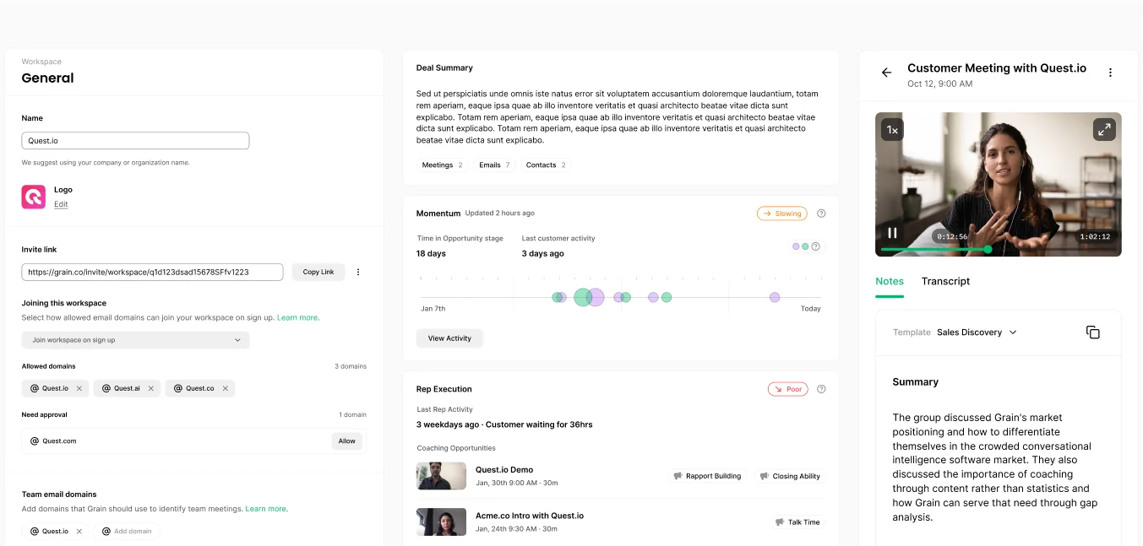
Task: Remove the Quest.ai allowed domain
Action: pos(151,388)
